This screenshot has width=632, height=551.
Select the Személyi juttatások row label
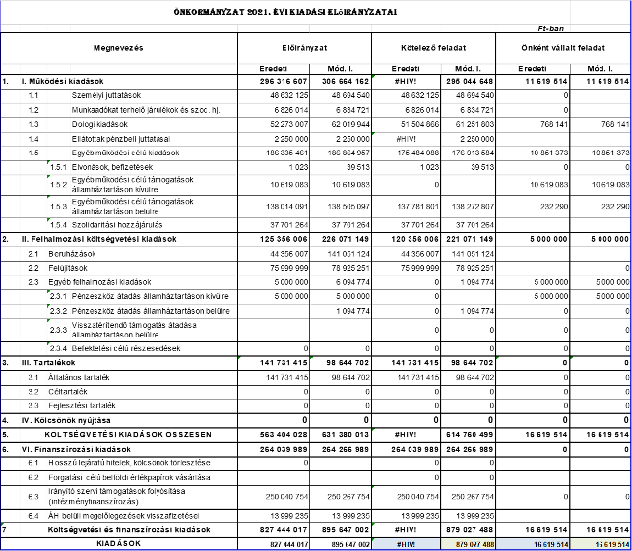coord(106,95)
